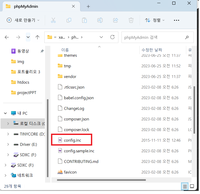Select the img folder in sidebar
This screenshot has height=194, width=200.
[x=17, y=62]
